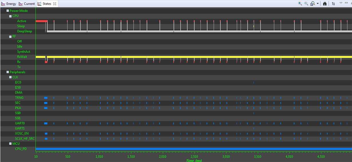Screen dimensions: 352x162
Task: Click the 4,010 ms time axis label
Action: tap(289, 157)
